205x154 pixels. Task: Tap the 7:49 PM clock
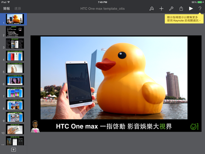coord(102,2)
